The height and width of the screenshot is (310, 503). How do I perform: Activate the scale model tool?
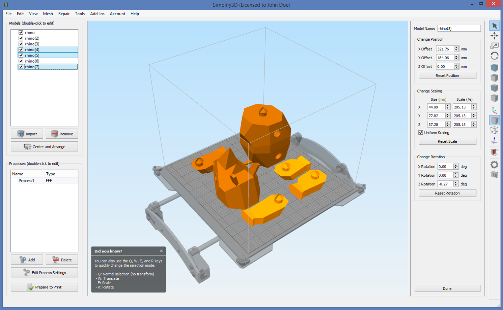[x=495, y=46]
